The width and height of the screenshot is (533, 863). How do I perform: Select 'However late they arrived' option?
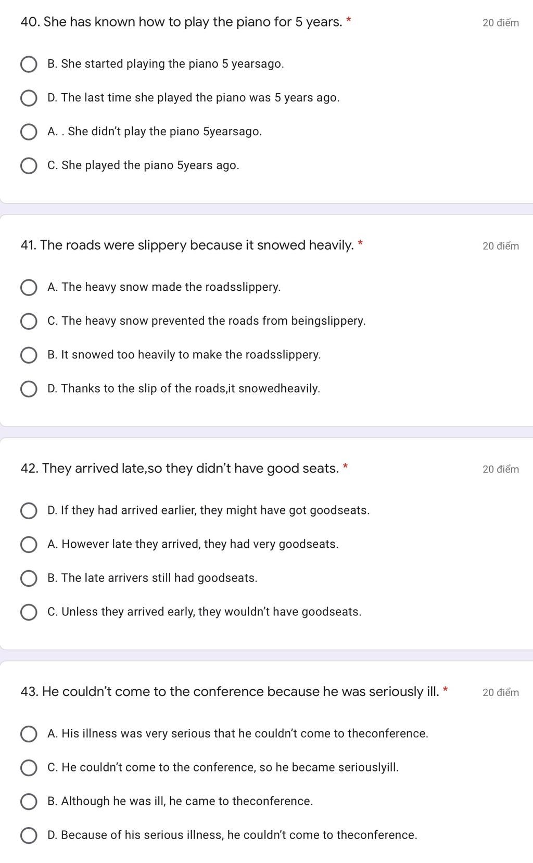28,545
